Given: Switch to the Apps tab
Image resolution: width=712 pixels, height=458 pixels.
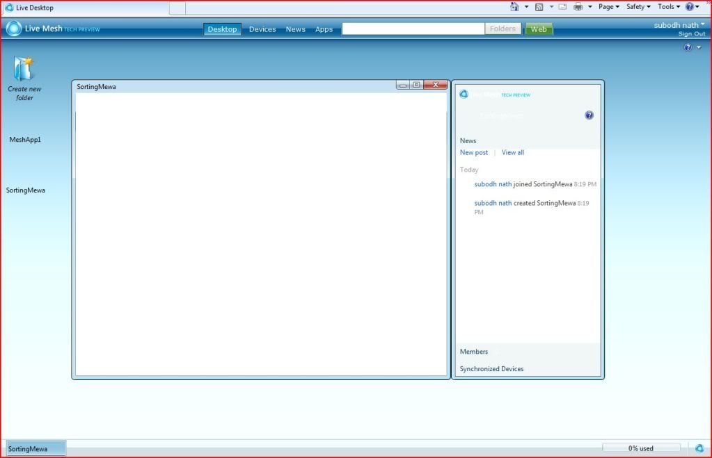Looking at the screenshot, I should [324, 29].
